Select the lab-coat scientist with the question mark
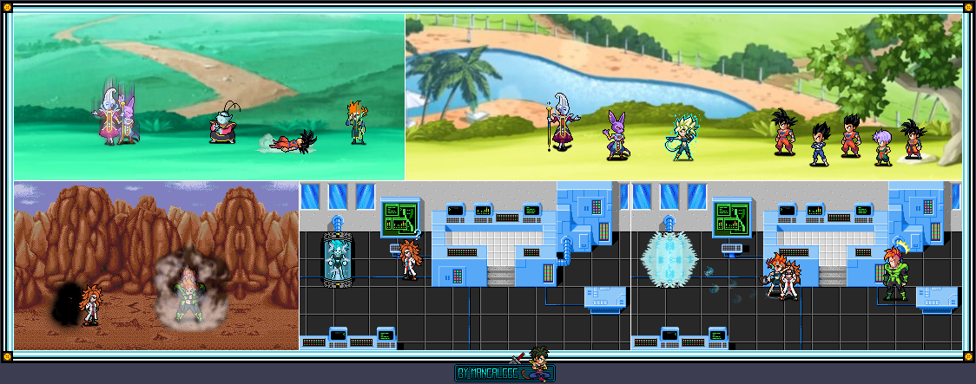 tap(410, 259)
